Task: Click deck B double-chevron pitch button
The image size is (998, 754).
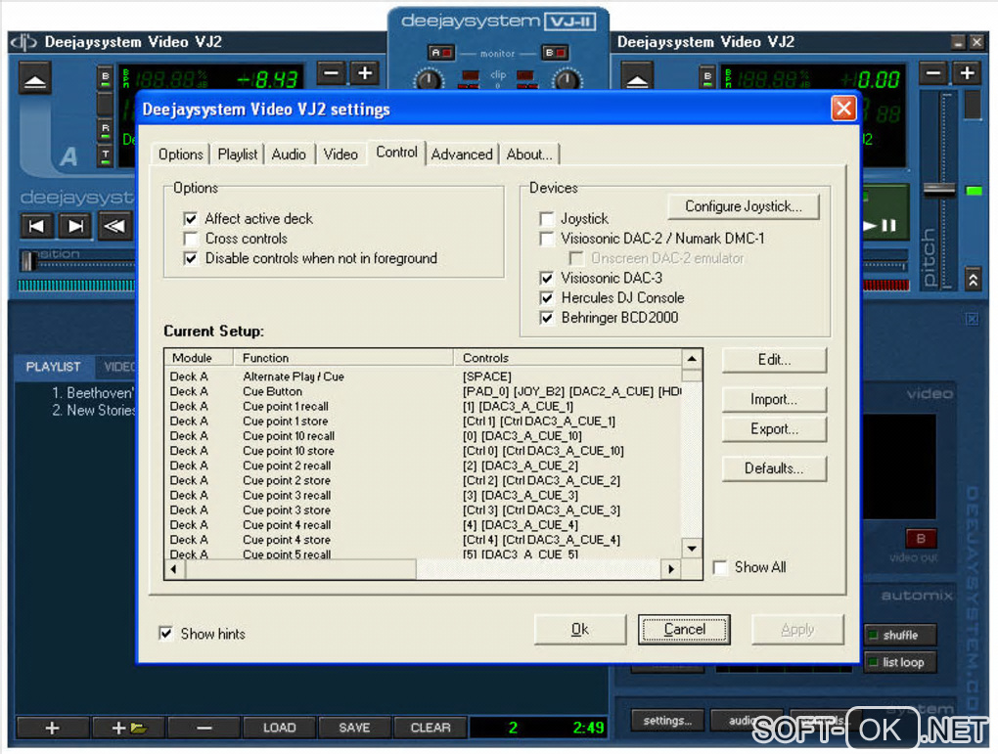Action: tap(973, 279)
